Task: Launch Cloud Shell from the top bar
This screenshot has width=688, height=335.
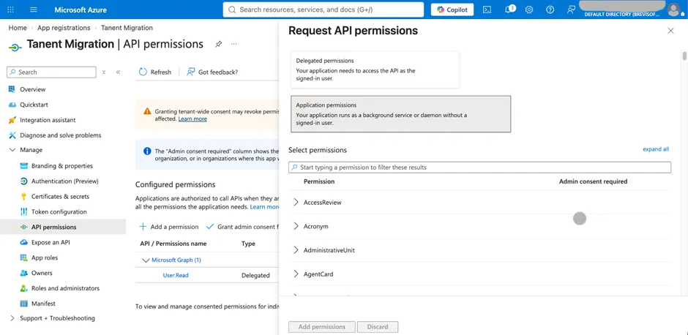Action: (487, 10)
